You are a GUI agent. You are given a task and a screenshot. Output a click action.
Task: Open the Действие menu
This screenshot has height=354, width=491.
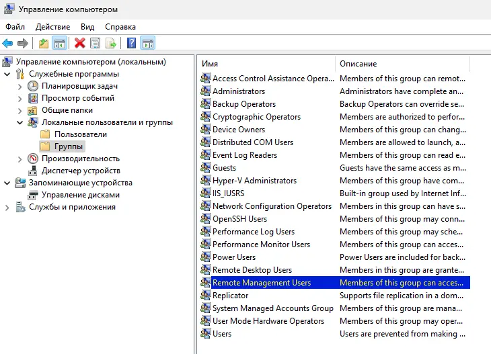(x=52, y=27)
